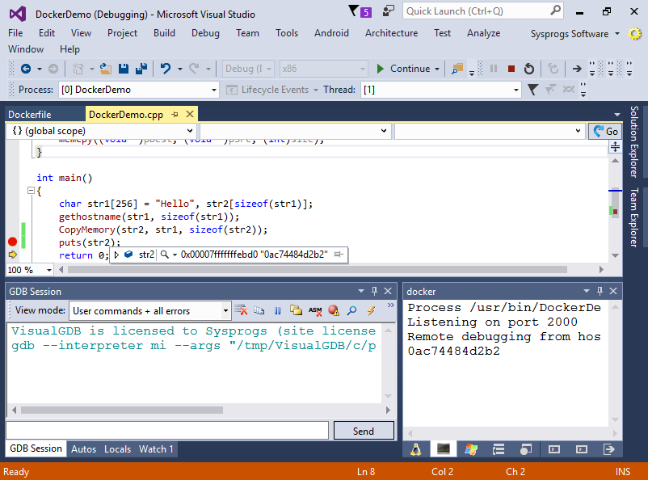Viewport: 648px width, 480px height.
Task: Click the ASM icon with red cross
Action: [x=315, y=310]
